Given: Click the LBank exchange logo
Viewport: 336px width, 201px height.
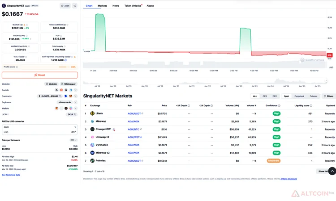Looking at the screenshot, I should [x=92, y=113].
